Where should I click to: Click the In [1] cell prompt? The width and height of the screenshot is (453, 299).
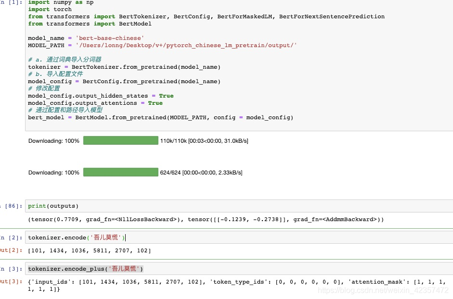tap(11, 2)
